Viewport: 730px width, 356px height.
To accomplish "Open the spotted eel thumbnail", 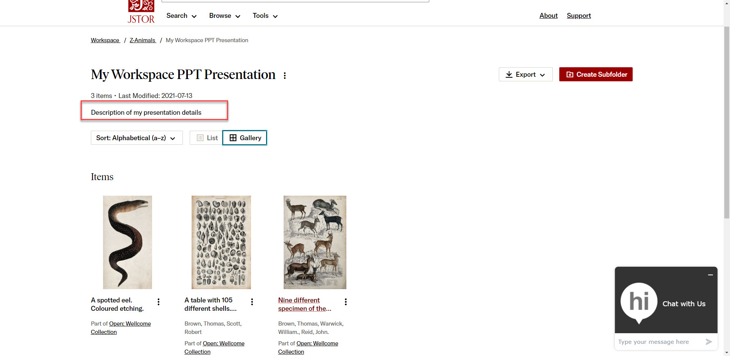I will pyautogui.click(x=127, y=242).
